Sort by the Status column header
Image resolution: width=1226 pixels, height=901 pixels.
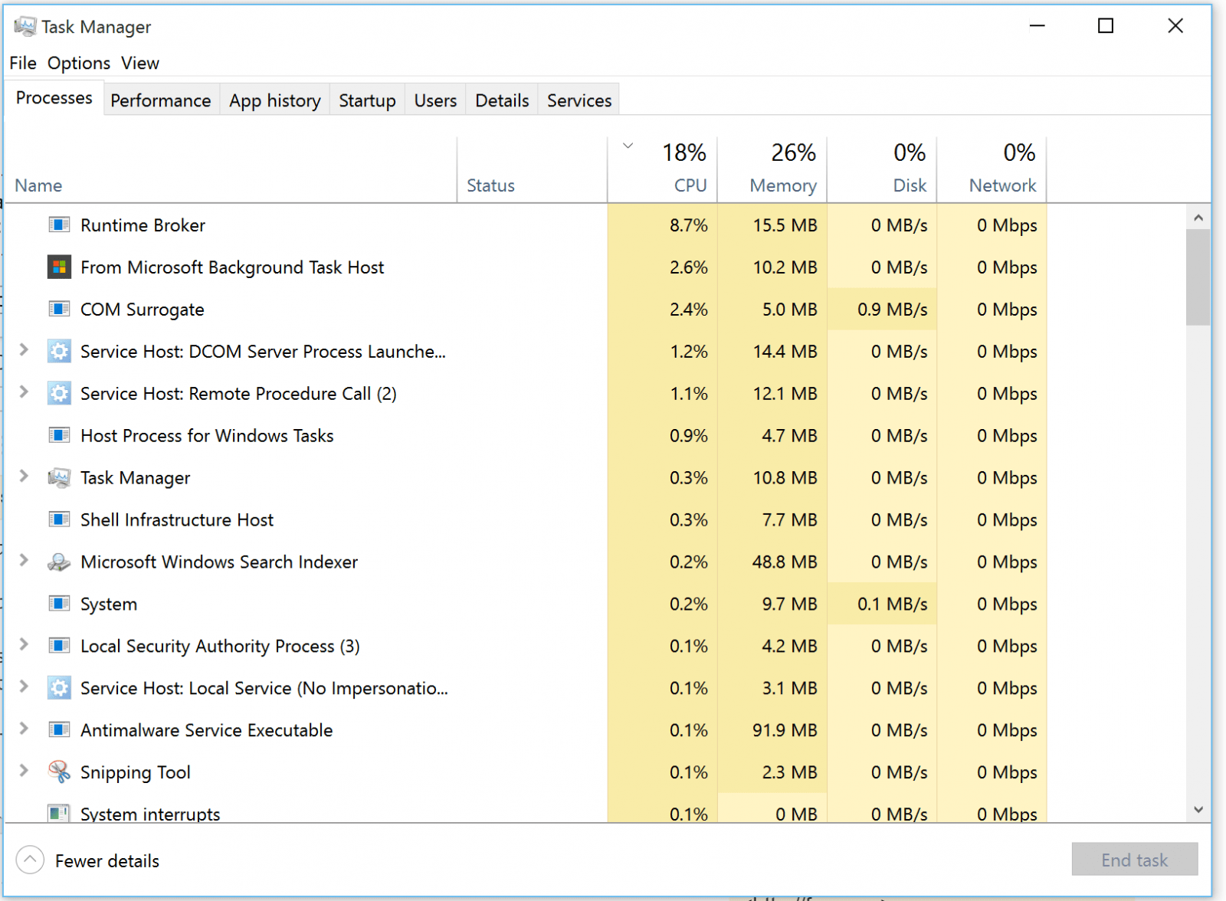(533, 169)
